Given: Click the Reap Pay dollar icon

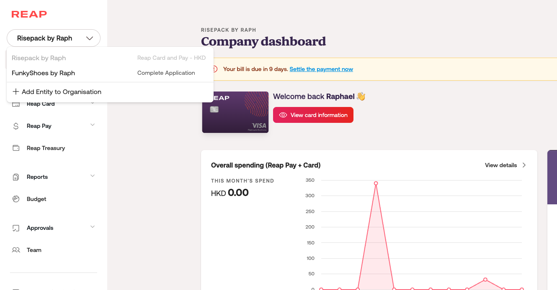Looking at the screenshot, I should point(16,126).
